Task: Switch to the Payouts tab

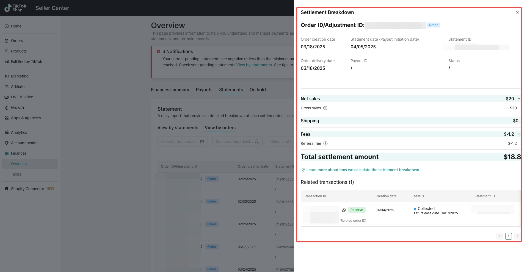Action: [x=204, y=90]
